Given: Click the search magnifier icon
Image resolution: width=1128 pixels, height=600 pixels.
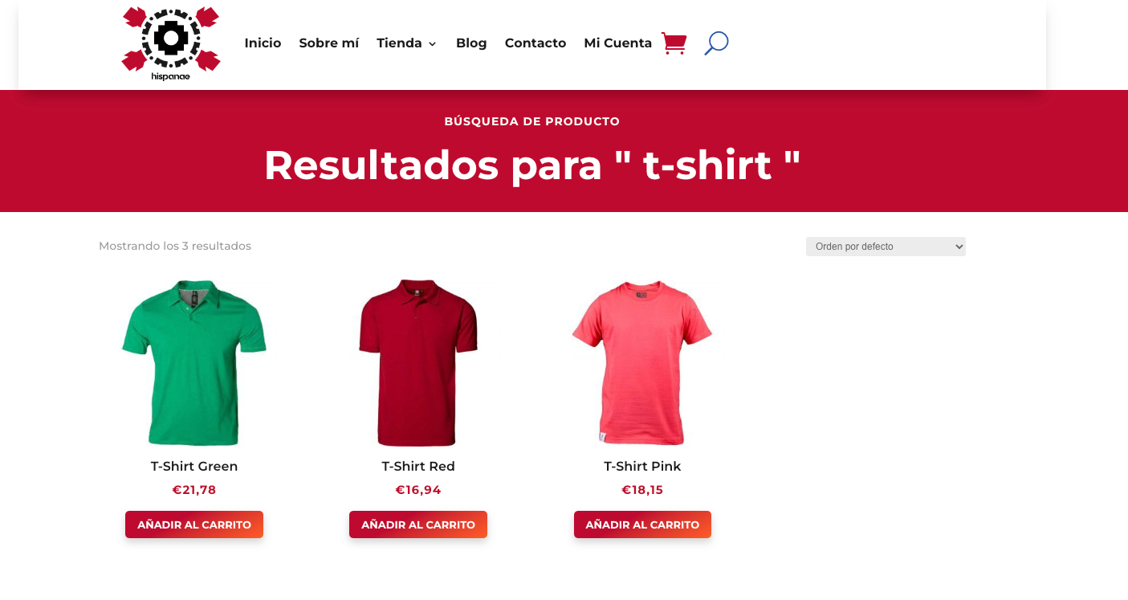Looking at the screenshot, I should coord(716,43).
